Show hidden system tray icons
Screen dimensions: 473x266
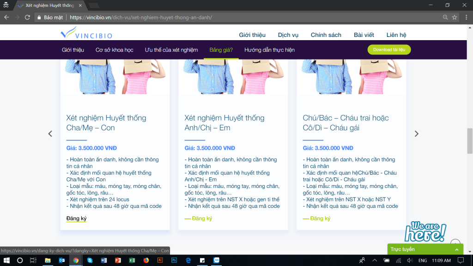point(374,260)
